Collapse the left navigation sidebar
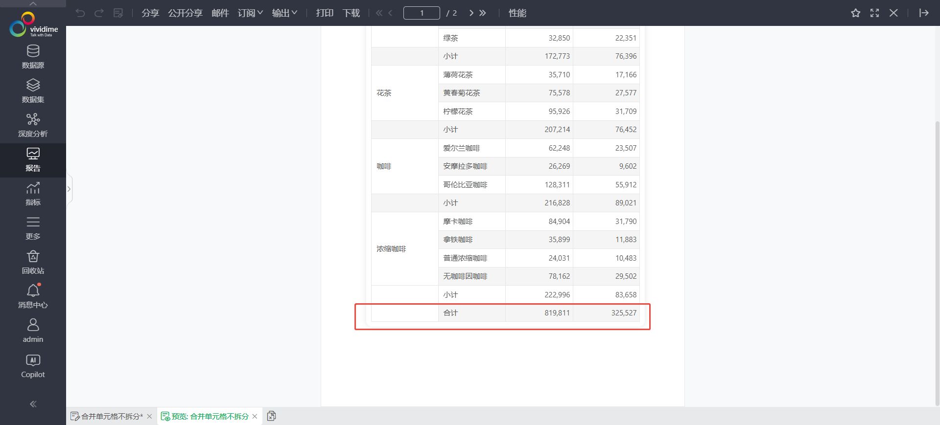 pos(33,404)
